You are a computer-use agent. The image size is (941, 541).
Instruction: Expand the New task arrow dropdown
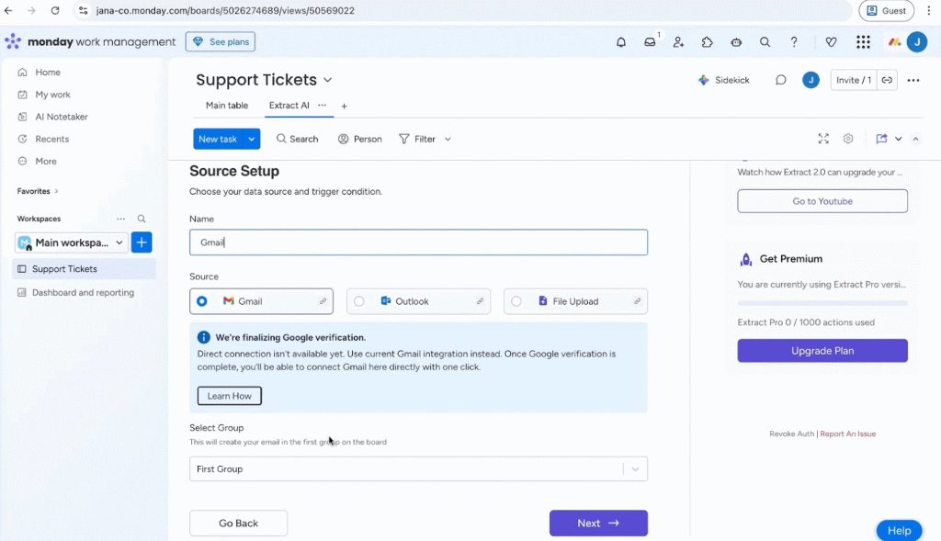[x=252, y=139]
